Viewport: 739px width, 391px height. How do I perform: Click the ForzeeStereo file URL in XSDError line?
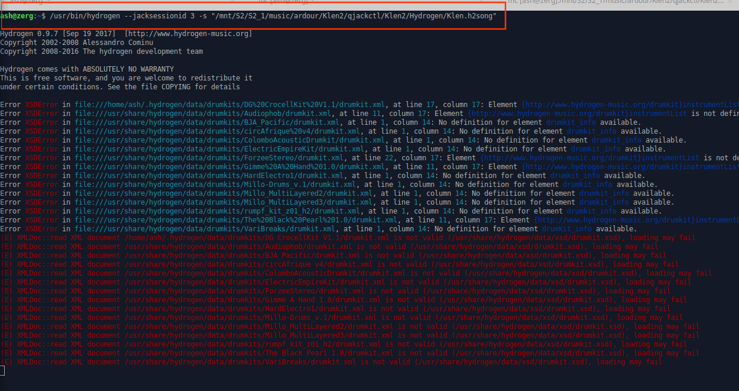(x=209, y=158)
